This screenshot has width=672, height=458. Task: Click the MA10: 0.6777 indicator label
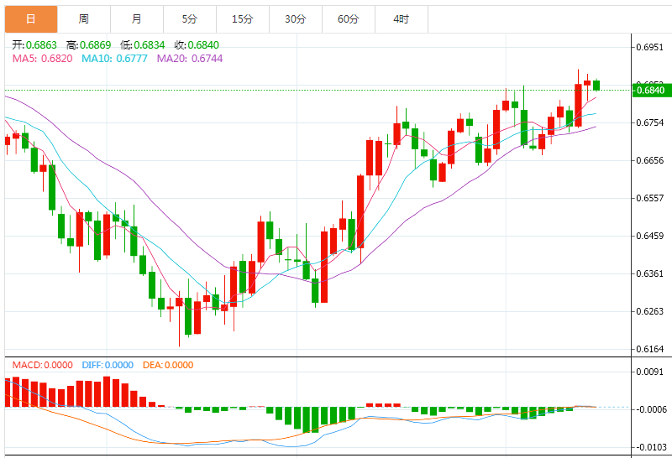[114, 59]
